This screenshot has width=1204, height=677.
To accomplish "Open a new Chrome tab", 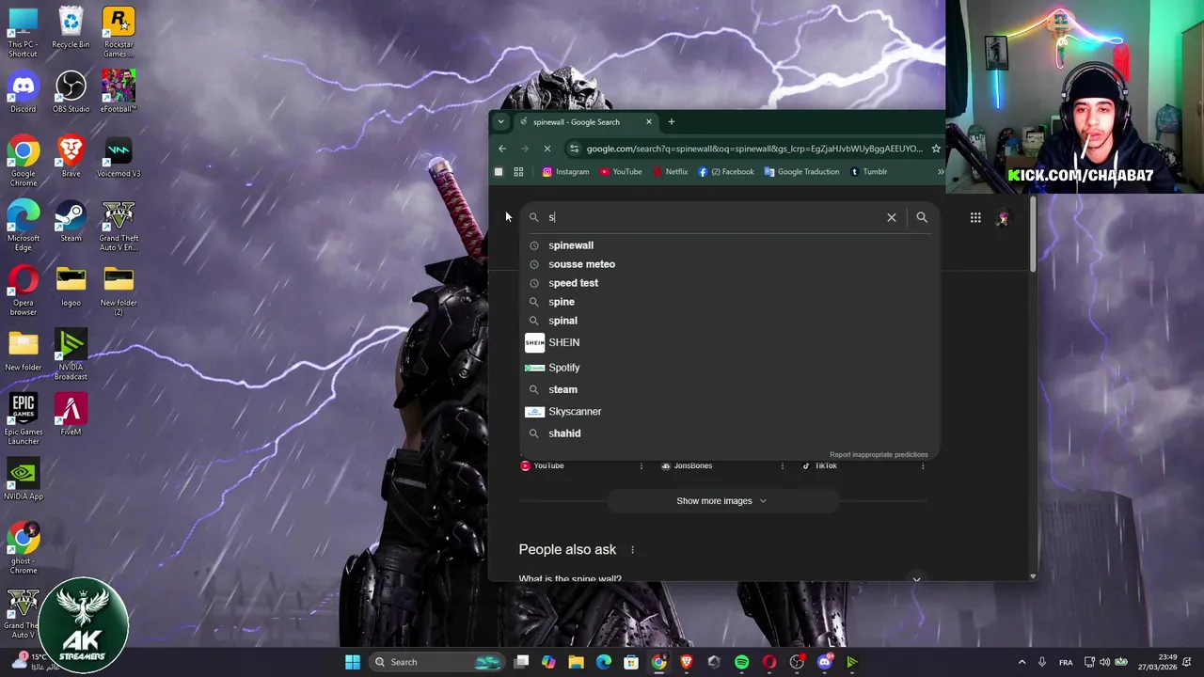I will click(x=671, y=121).
